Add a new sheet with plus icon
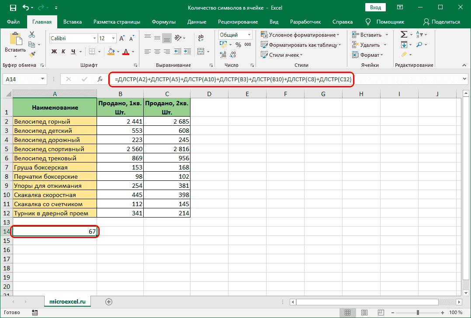The width and height of the screenshot is (471, 318). click(x=109, y=301)
